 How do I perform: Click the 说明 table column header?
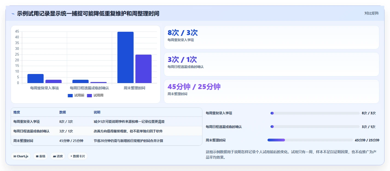click(97, 112)
